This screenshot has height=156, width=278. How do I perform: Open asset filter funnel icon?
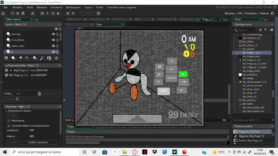tap(265, 30)
